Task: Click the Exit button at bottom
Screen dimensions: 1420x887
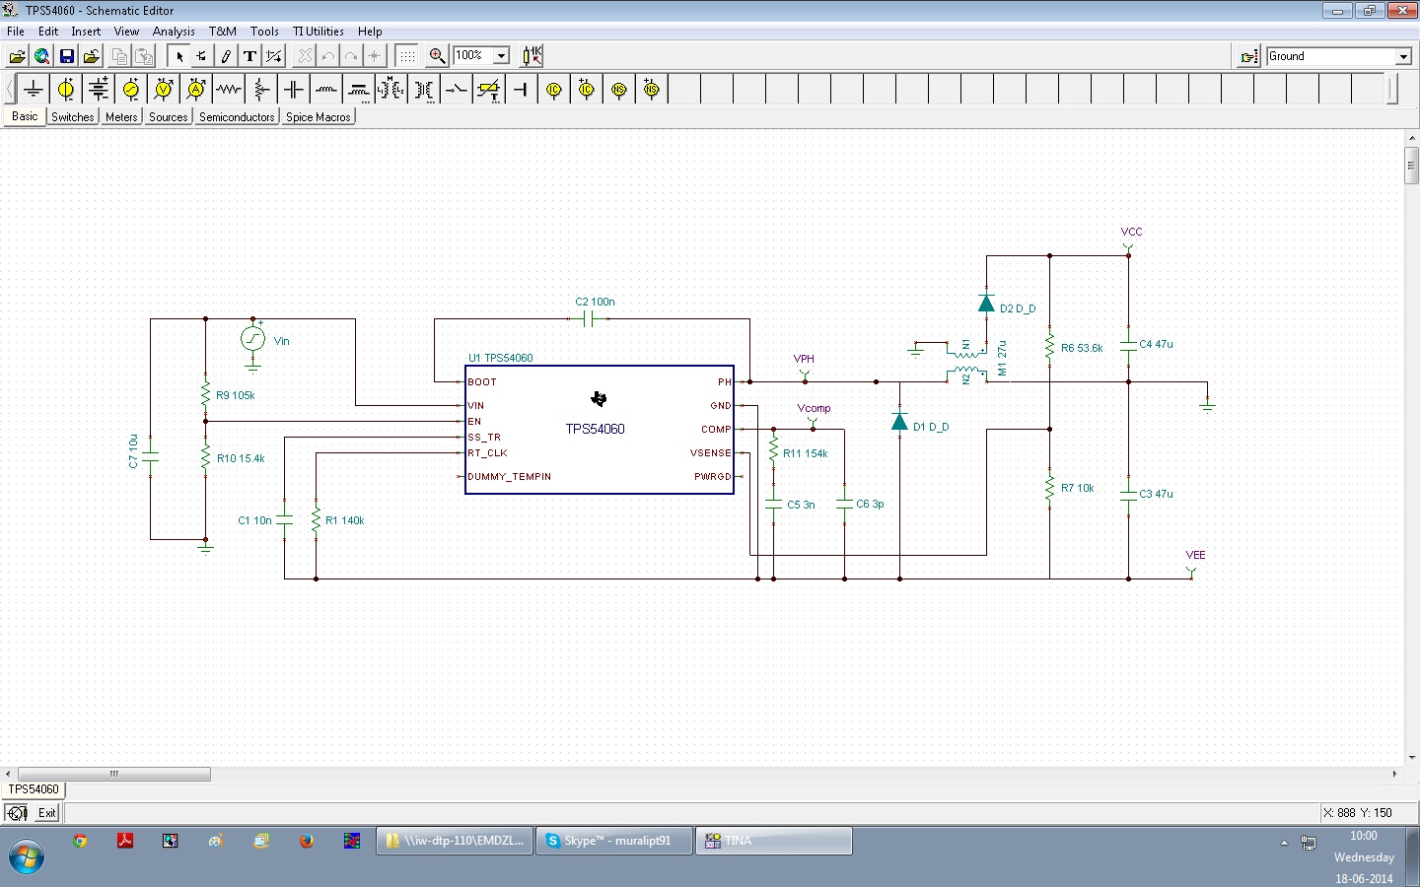Action: coord(47,813)
